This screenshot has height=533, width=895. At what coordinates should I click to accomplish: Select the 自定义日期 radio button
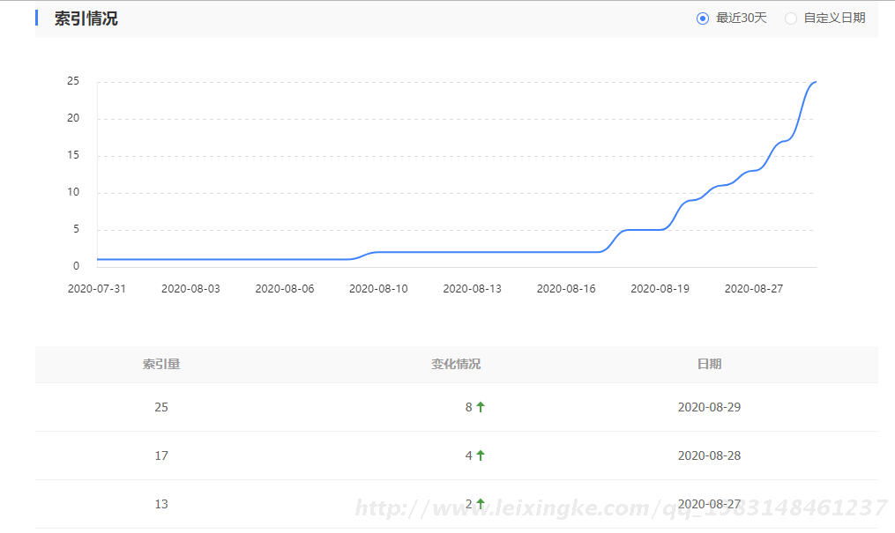pyautogui.click(x=791, y=19)
